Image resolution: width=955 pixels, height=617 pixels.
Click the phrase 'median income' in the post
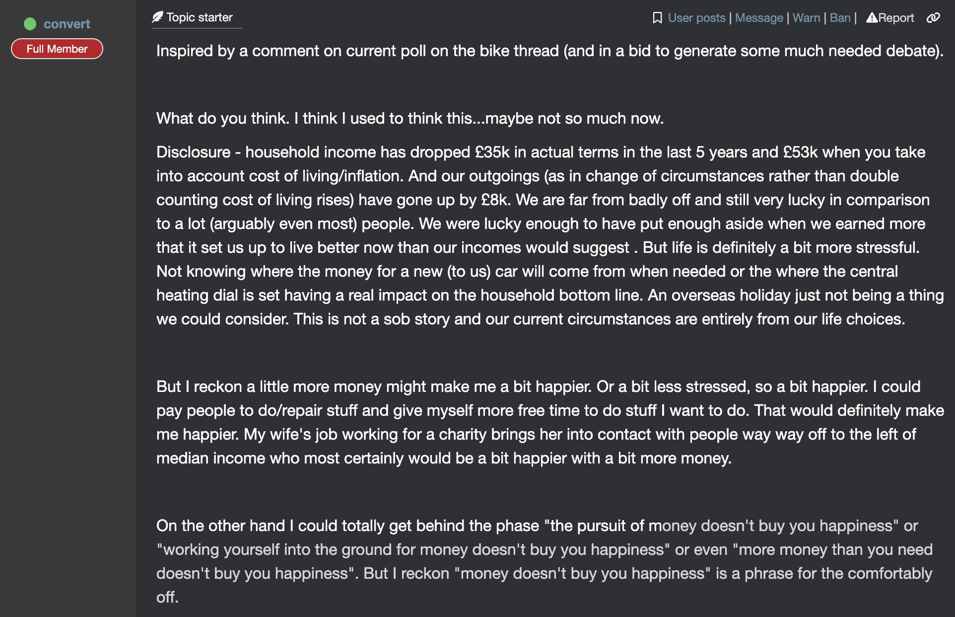tap(210, 458)
